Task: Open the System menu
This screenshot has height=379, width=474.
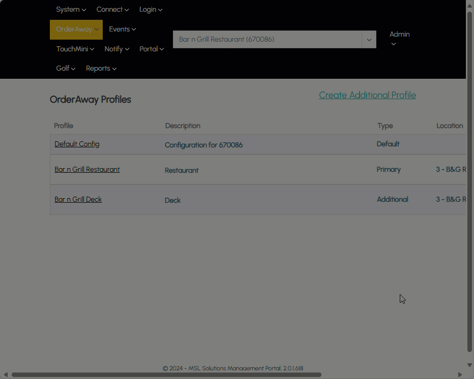Action: coord(71,10)
